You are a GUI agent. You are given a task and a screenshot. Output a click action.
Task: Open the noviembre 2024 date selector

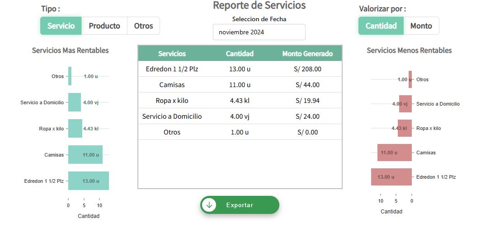[x=259, y=32]
